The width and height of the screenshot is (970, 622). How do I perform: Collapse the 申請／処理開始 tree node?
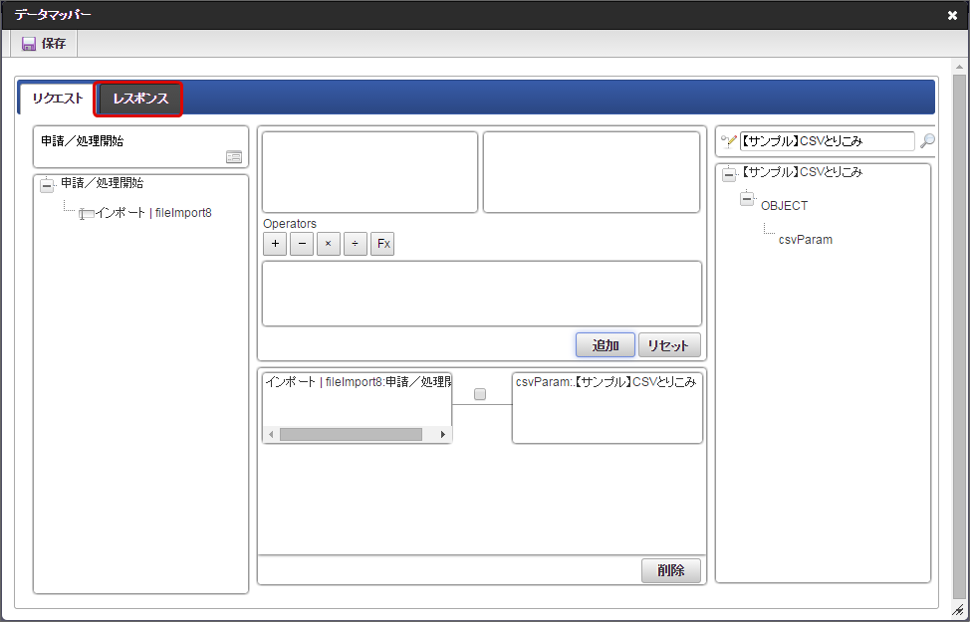[47, 185]
